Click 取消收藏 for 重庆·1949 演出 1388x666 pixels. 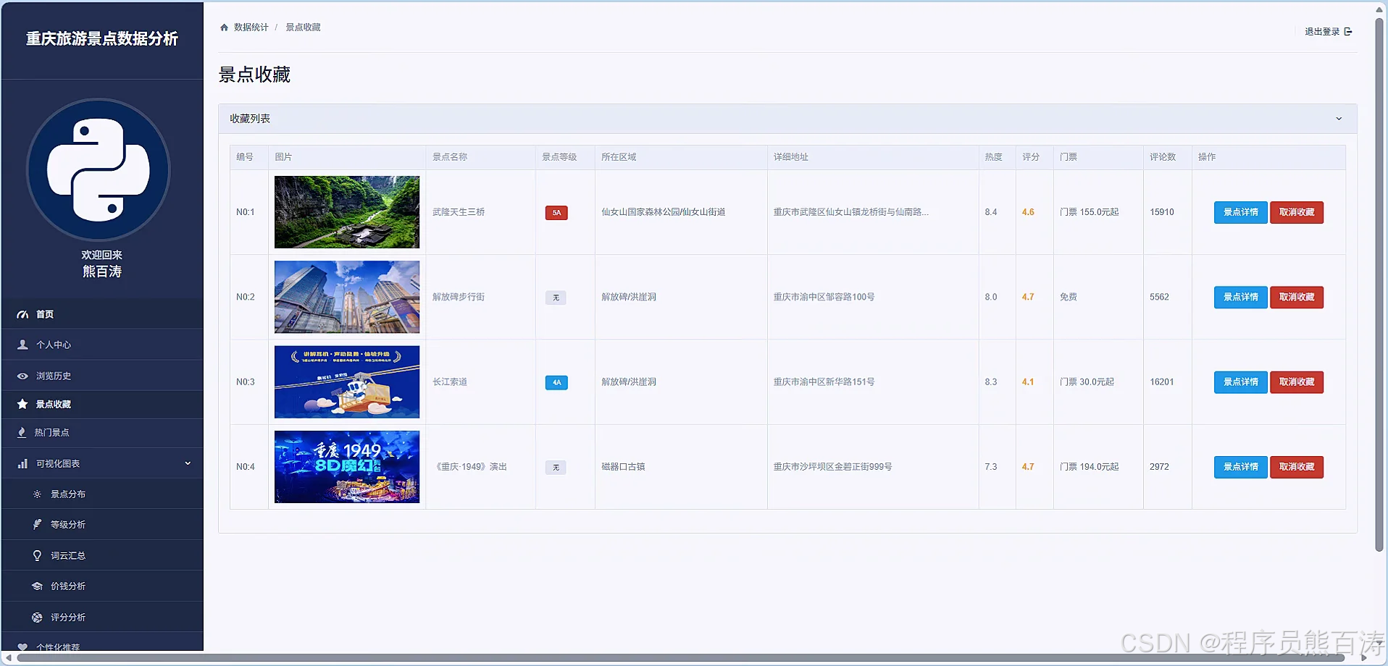(x=1296, y=467)
